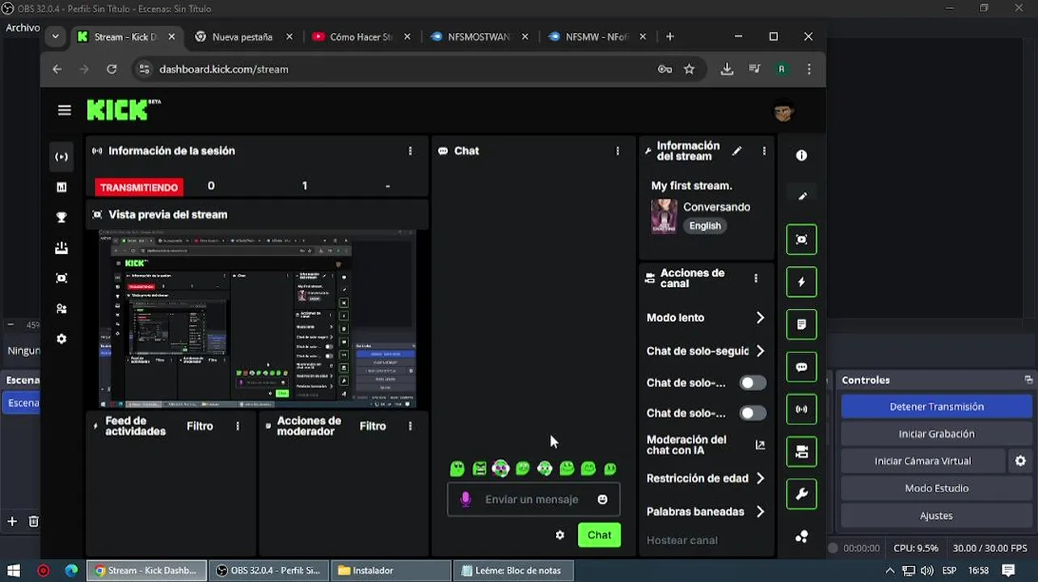Open the Filtro dropdown in Feed de actividades
The image size is (1038, 582).
200,426
